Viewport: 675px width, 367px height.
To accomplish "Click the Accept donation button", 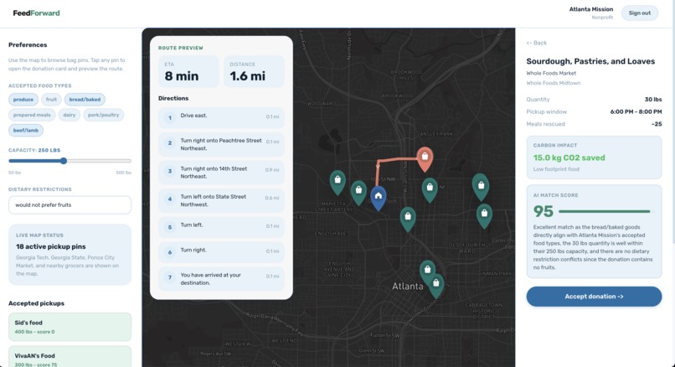I will click(594, 297).
